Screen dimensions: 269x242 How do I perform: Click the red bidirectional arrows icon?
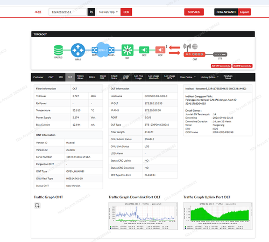click(x=174, y=50)
